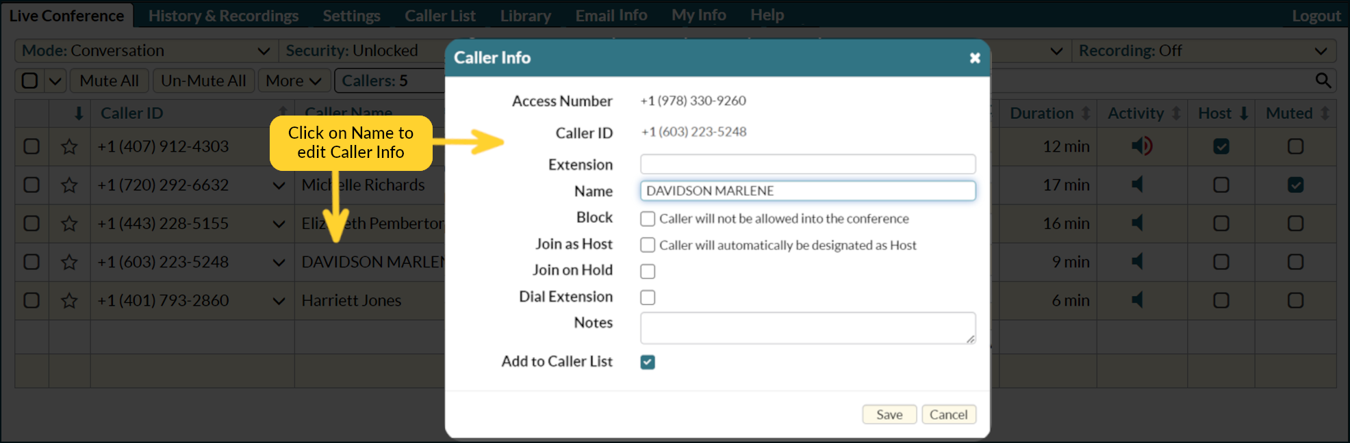Click the down-arrow sort icon before Caller ID
This screenshot has width=1350, height=443.
pos(79,113)
